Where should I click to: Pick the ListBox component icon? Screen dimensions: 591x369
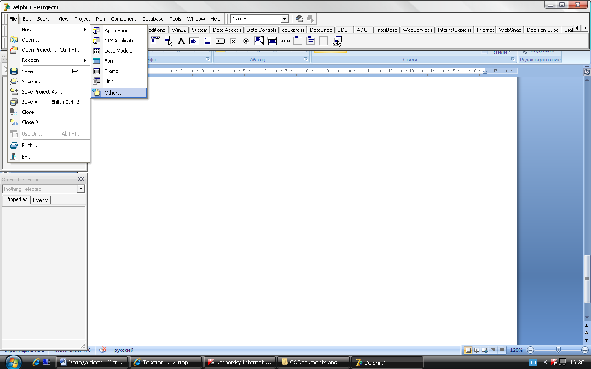point(259,41)
